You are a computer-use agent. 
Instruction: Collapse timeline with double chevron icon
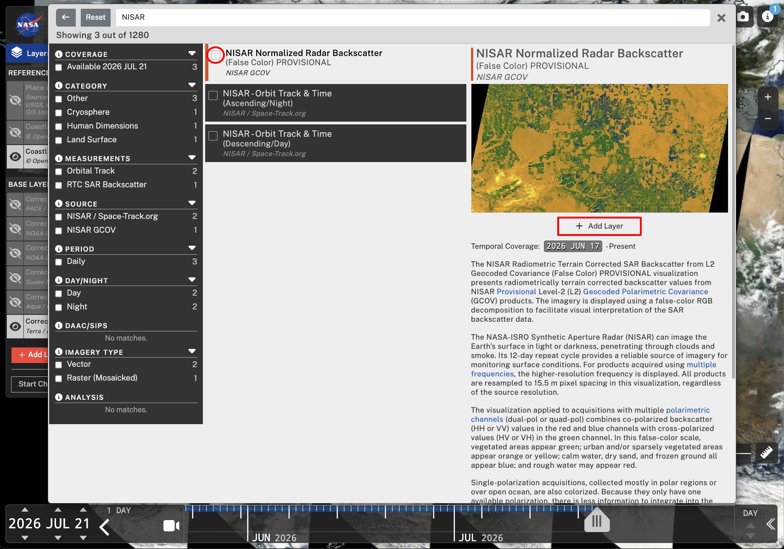coord(771,524)
